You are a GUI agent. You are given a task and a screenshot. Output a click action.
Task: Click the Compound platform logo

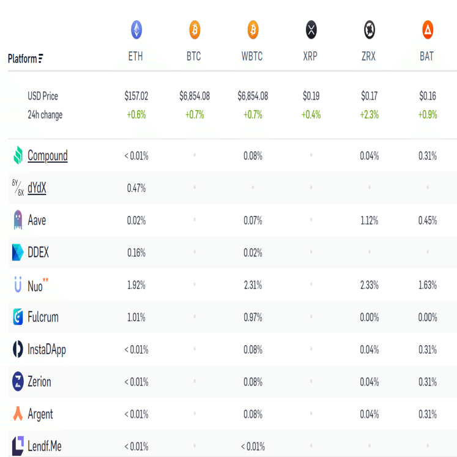coord(18,156)
